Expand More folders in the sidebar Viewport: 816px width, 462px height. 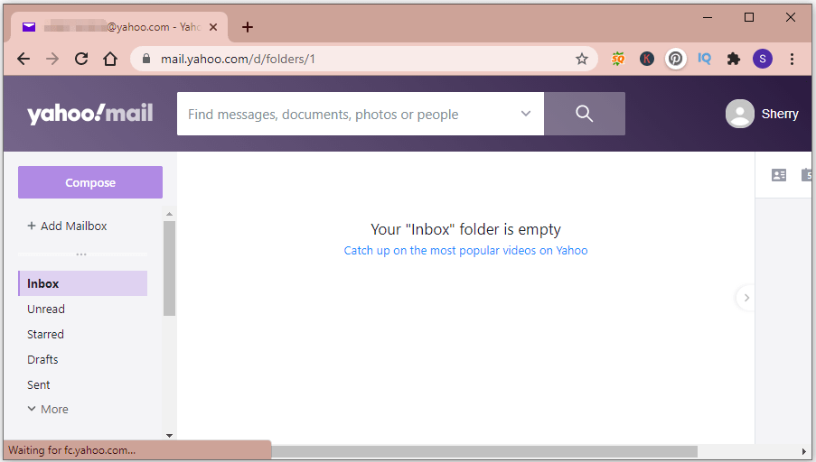[x=47, y=409]
